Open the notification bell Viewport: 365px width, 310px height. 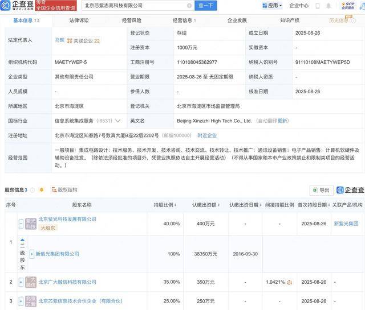[328, 6]
